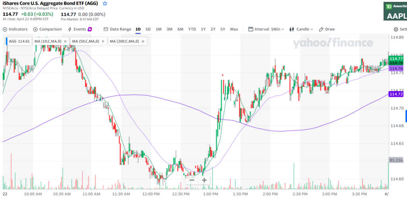
Task: Click the 12:00 PM time axis label
Action: (x=151, y=194)
